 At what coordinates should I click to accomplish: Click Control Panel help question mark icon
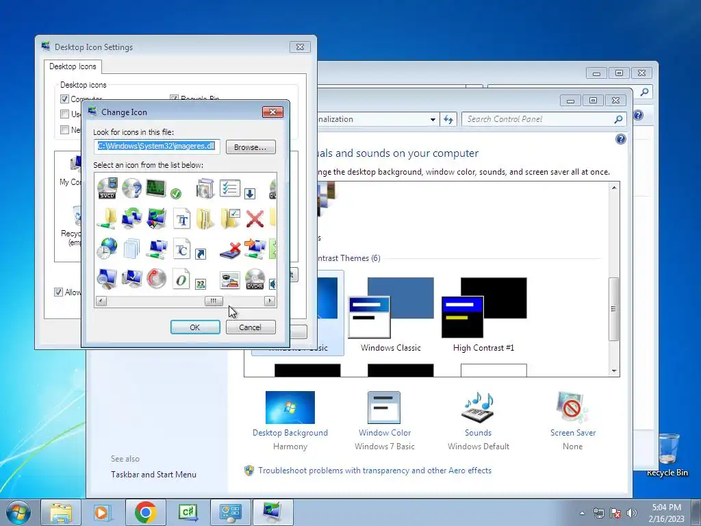coord(620,139)
